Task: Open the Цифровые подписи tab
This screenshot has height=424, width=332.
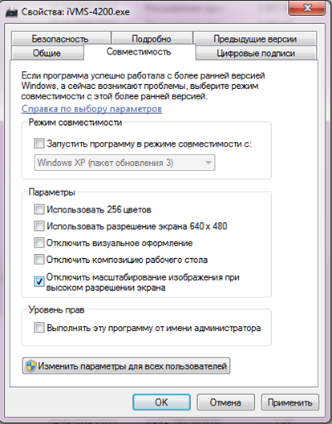Action: 256,53
